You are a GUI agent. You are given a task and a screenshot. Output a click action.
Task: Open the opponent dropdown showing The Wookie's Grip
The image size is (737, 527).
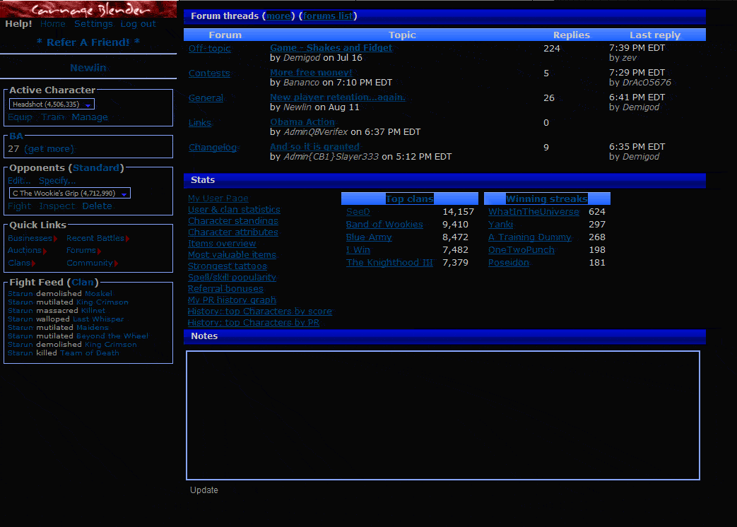coord(69,193)
